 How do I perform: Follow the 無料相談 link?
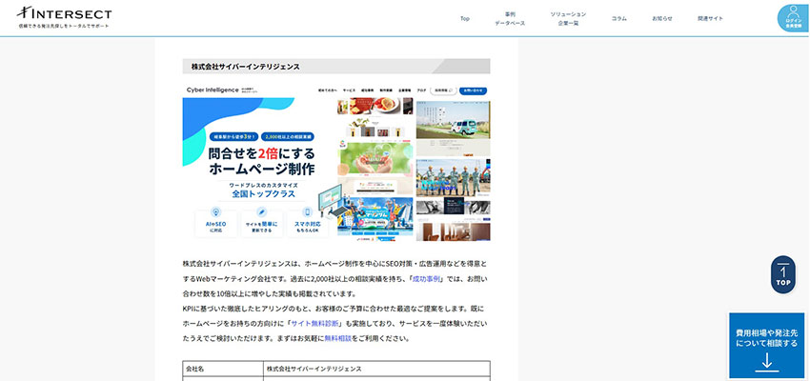point(338,339)
